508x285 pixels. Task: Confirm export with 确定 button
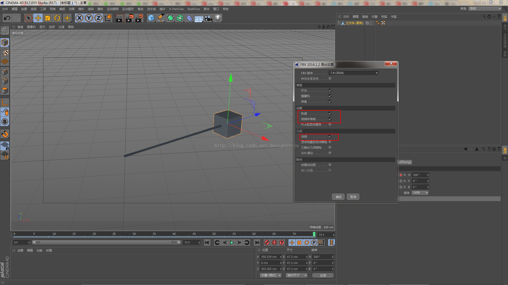pos(339,197)
